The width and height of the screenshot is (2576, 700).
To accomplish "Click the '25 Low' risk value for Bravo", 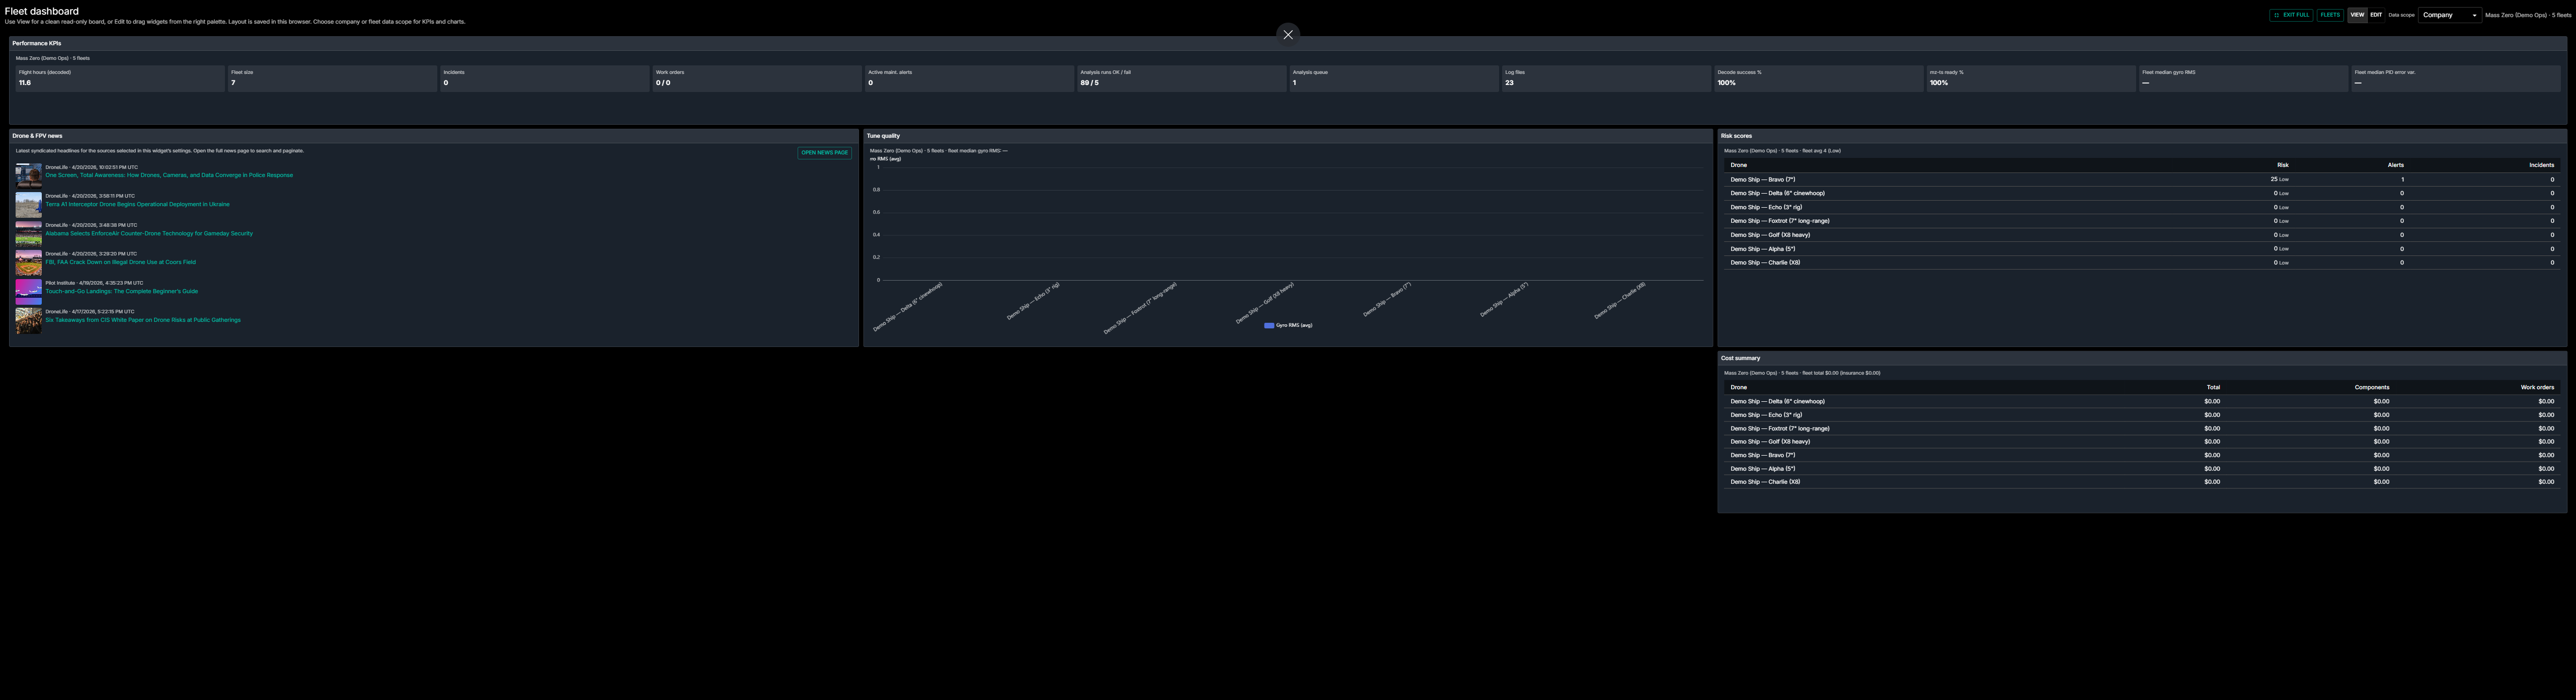I will pos(2279,180).
